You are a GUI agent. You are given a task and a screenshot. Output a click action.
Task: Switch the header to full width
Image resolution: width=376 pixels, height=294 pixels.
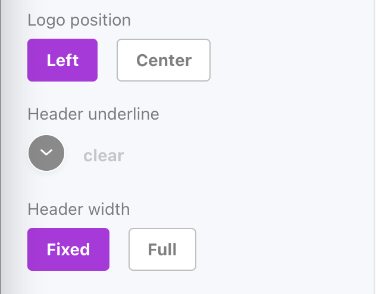coord(162,249)
